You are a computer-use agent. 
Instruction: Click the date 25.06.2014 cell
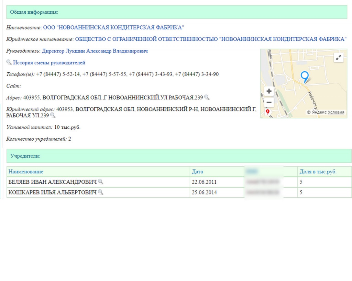coord(217,192)
